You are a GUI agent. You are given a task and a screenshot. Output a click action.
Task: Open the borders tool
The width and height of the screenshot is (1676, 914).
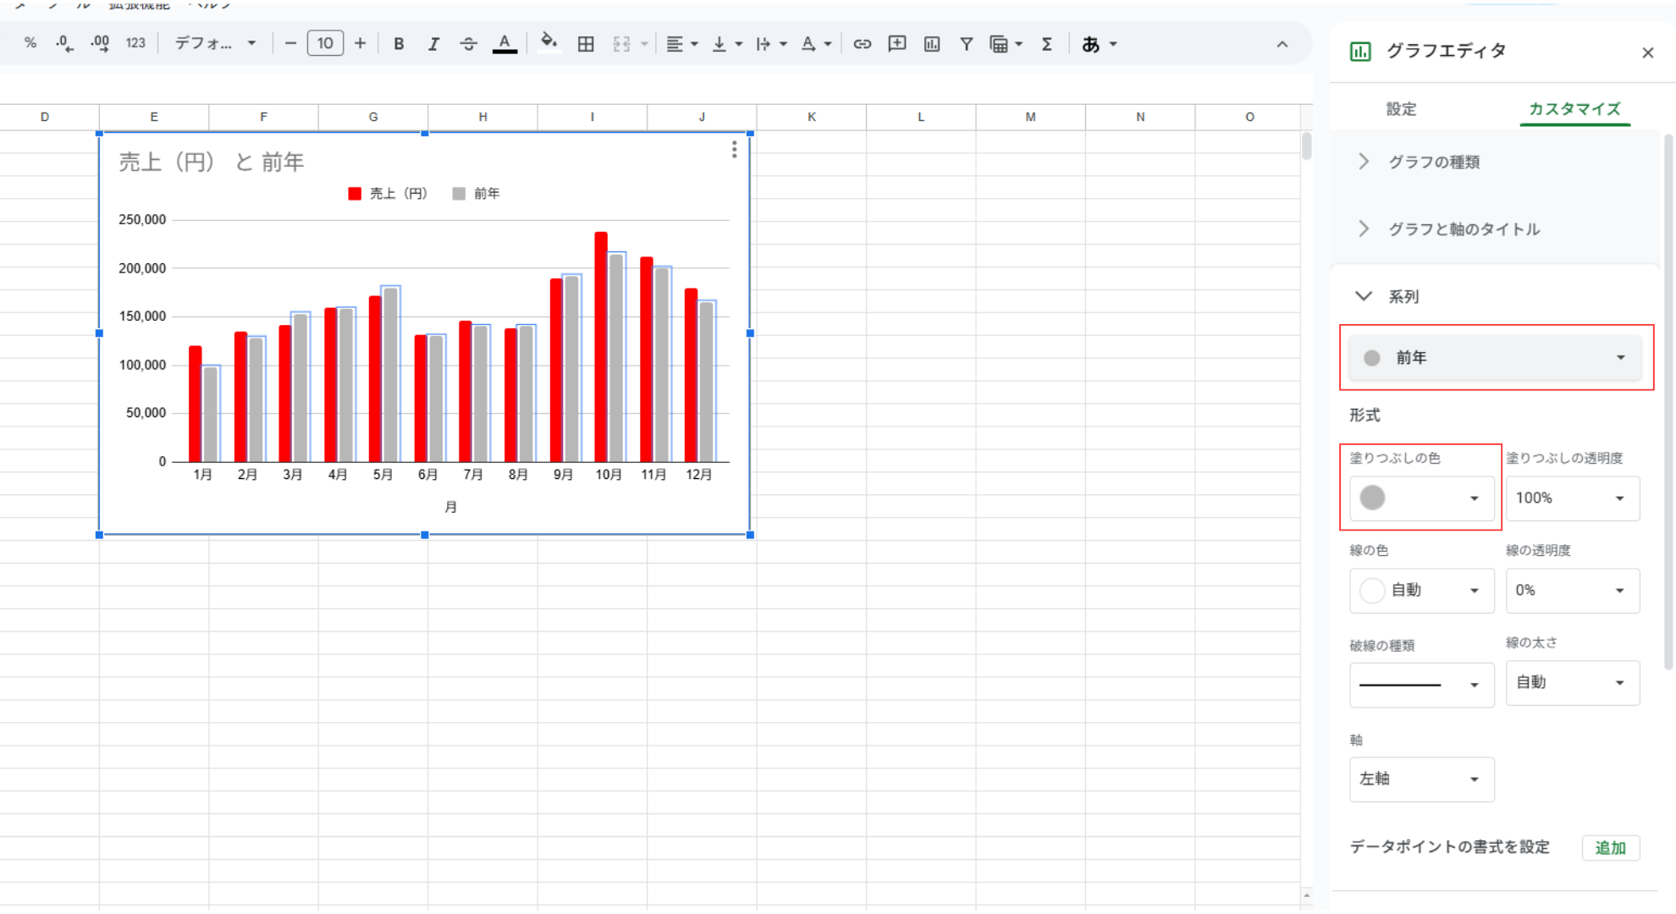pyautogui.click(x=586, y=44)
